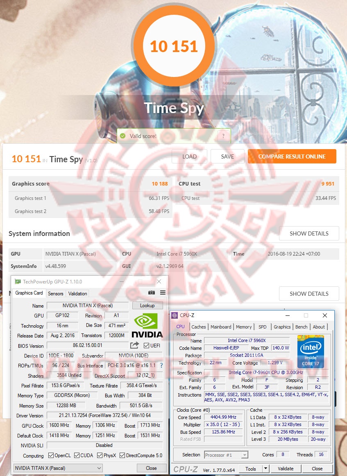Click the CPU-Z title bar app icon

point(175,315)
